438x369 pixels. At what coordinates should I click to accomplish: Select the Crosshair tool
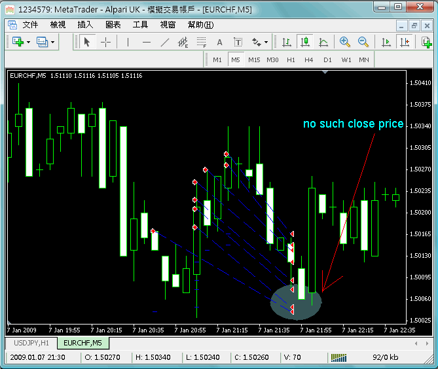pos(105,43)
